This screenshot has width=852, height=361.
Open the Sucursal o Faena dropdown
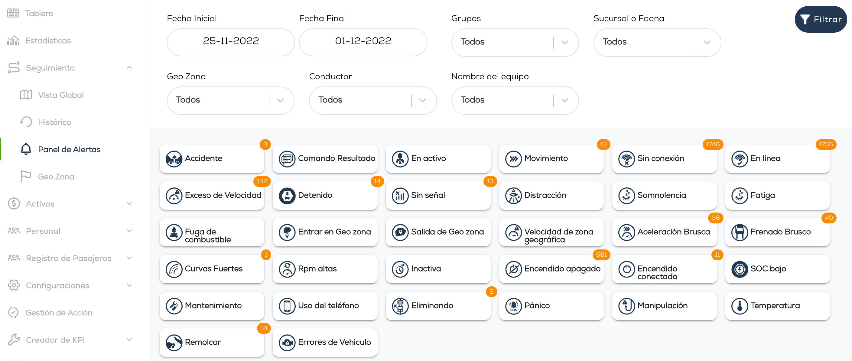[657, 42]
